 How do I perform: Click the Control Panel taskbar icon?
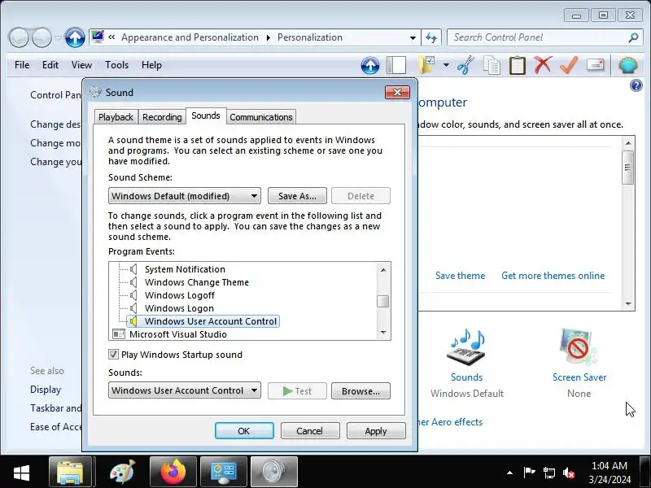(224, 472)
